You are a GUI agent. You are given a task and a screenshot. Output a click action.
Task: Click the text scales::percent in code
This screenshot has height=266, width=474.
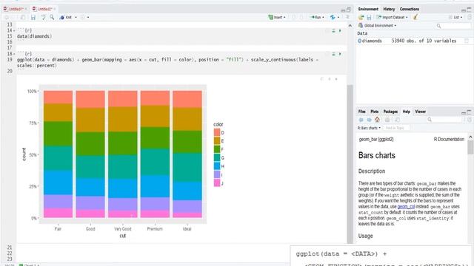(x=37, y=66)
